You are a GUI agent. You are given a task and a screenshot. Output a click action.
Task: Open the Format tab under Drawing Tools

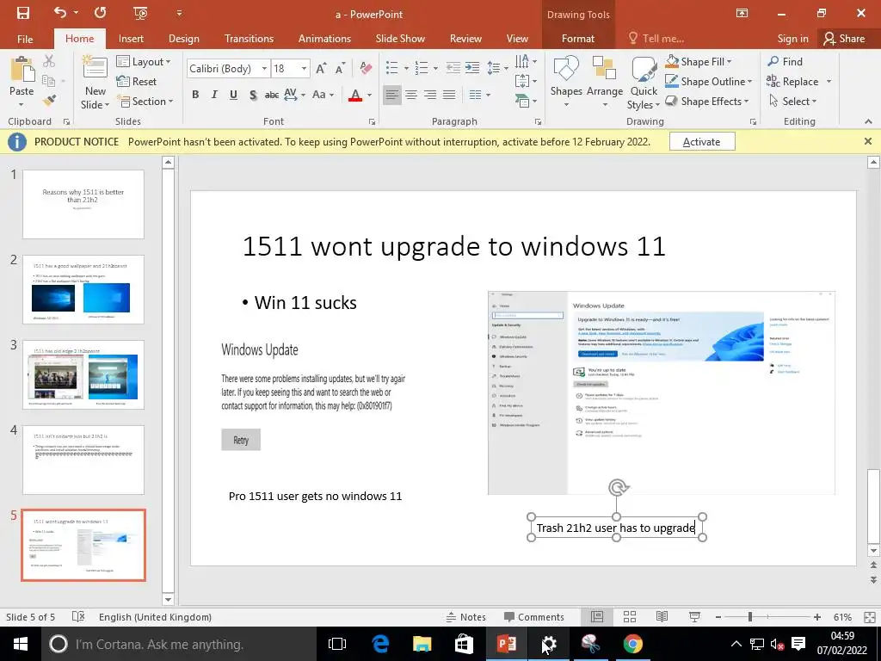click(x=577, y=39)
